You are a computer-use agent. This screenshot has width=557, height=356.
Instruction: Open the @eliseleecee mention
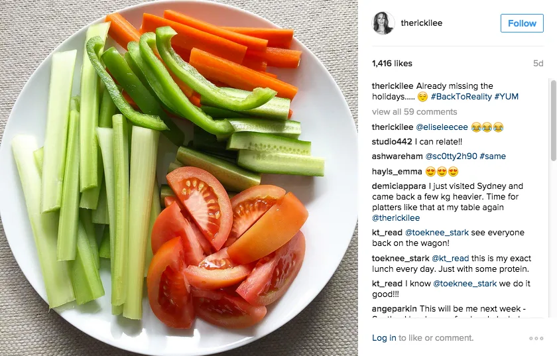click(x=442, y=127)
